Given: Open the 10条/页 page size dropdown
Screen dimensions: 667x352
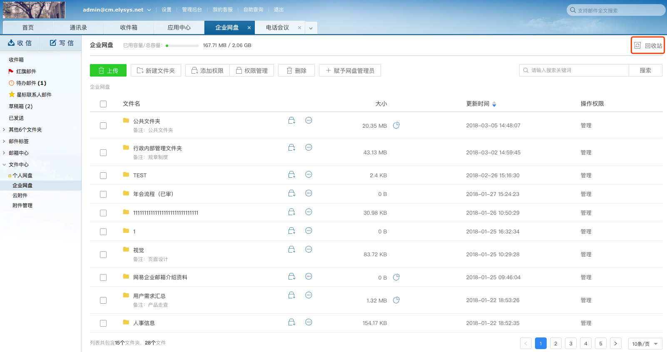Looking at the screenshot, I should [x=645, y=344].
